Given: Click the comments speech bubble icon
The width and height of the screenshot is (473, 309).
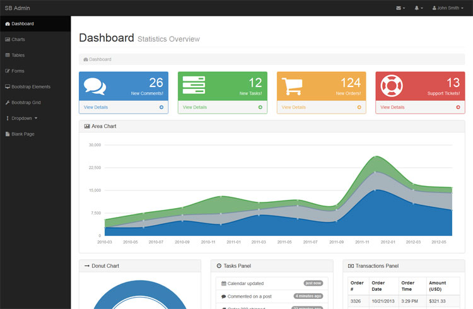Looking at the screenshot, I should [x=95, y=86].
